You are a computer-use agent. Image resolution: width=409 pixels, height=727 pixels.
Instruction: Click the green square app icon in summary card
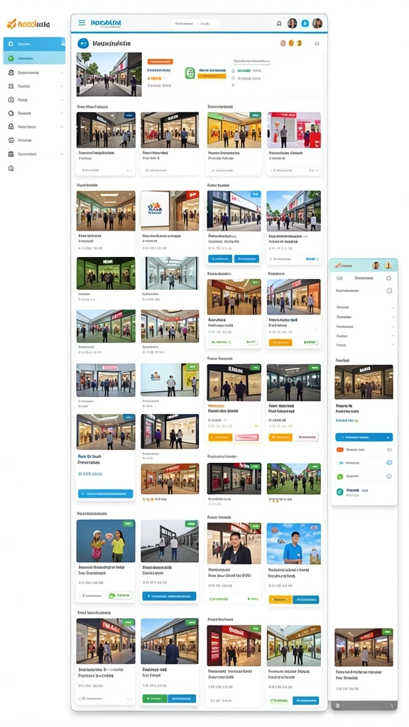click(x=190, y=73)
